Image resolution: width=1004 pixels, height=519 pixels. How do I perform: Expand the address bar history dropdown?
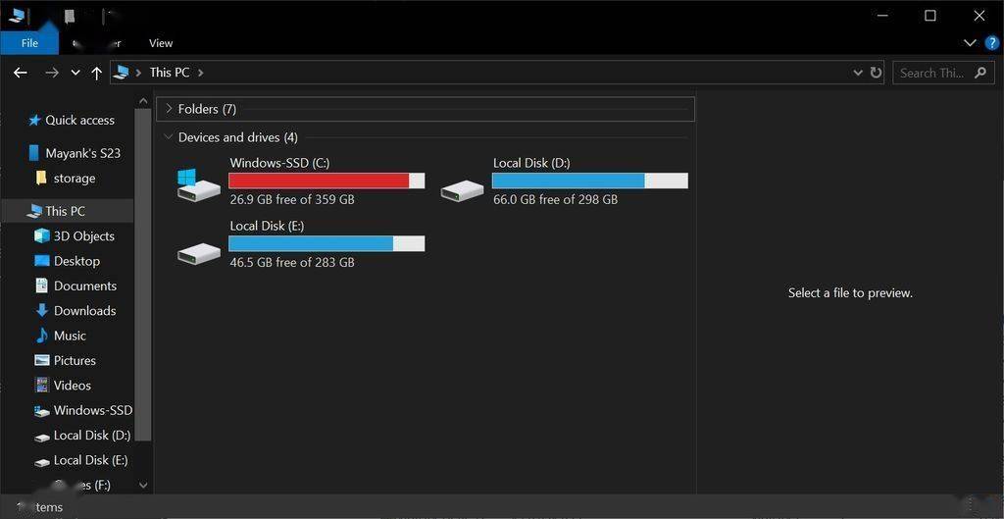858,73
